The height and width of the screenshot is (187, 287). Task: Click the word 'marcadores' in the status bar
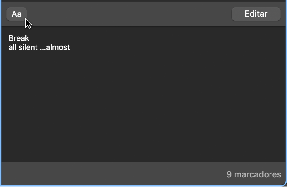[x=258, y=174]
